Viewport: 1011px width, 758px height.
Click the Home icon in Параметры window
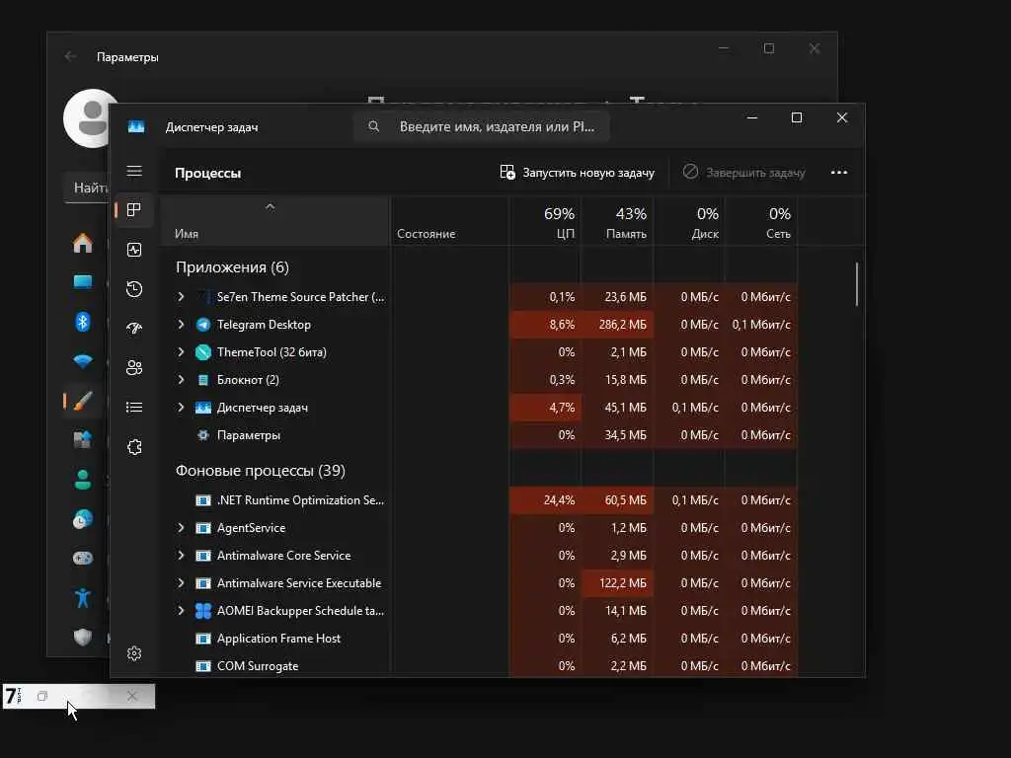[x=83, y=243]
